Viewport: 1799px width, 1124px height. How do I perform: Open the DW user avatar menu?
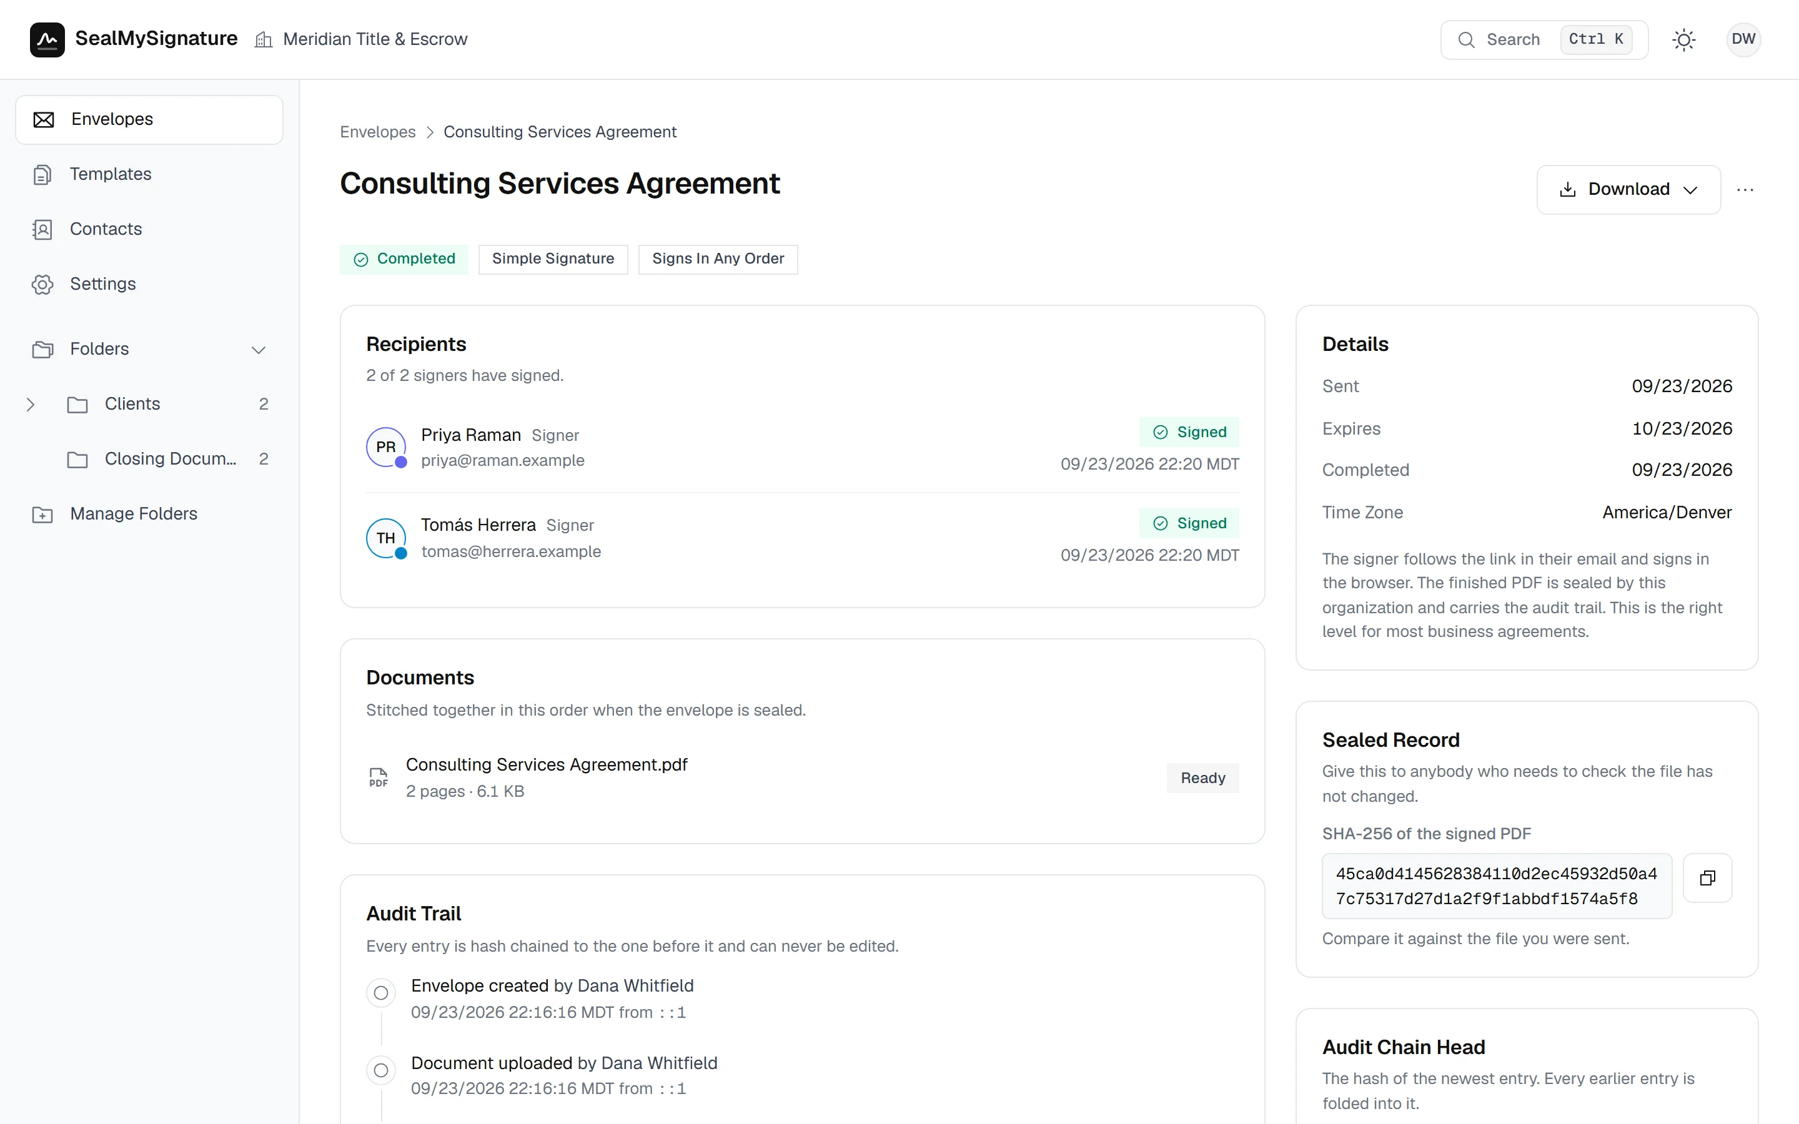1743,39
